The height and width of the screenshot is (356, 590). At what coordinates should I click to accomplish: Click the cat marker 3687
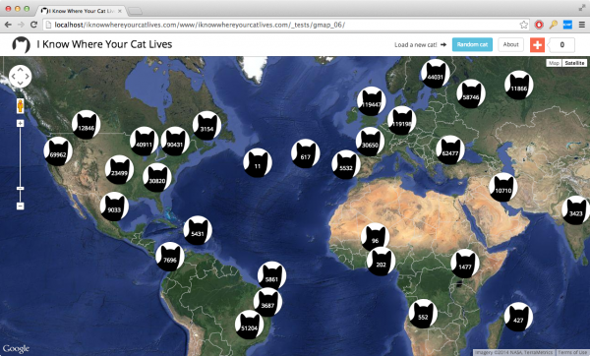click(x=267, y=302)
